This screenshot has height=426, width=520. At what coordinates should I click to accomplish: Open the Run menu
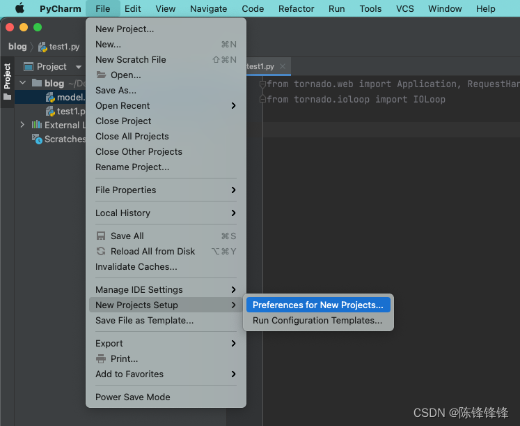pos(337,8)
